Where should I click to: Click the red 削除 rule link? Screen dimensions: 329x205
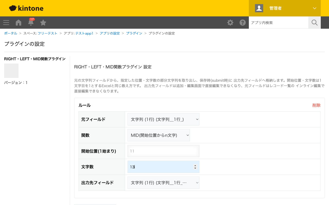pyautogui.click(x=316, y=105)
